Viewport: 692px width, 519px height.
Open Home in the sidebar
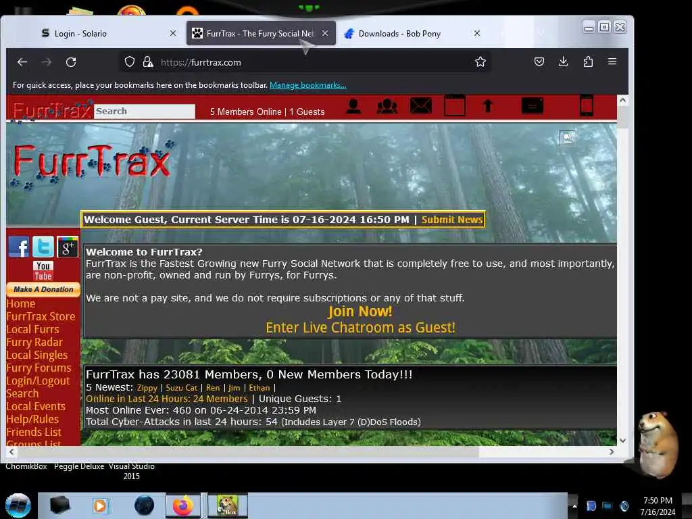click(x=21, y=303)
